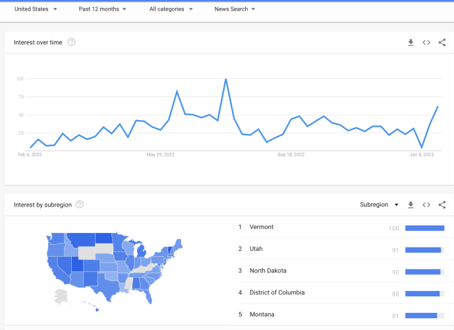Open embed code for Interest by subregion

click(x=426, y=205)
